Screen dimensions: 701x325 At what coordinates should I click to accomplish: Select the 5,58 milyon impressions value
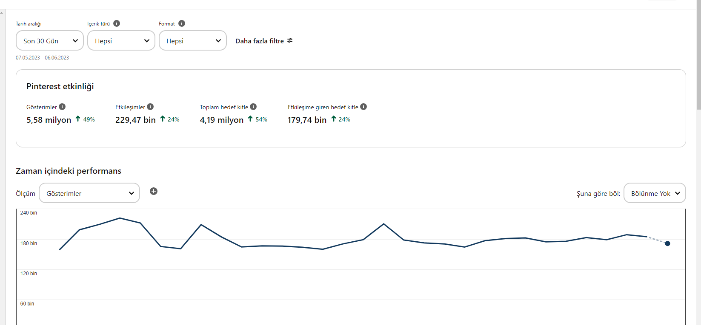(x=49, y=120)
